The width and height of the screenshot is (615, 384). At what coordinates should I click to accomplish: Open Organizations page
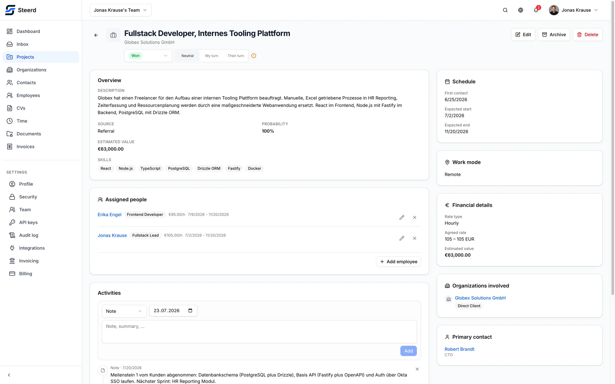click(x=41, y=70)
